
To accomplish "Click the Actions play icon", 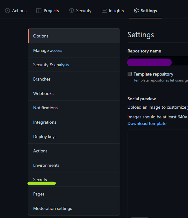I will (7, 11).
